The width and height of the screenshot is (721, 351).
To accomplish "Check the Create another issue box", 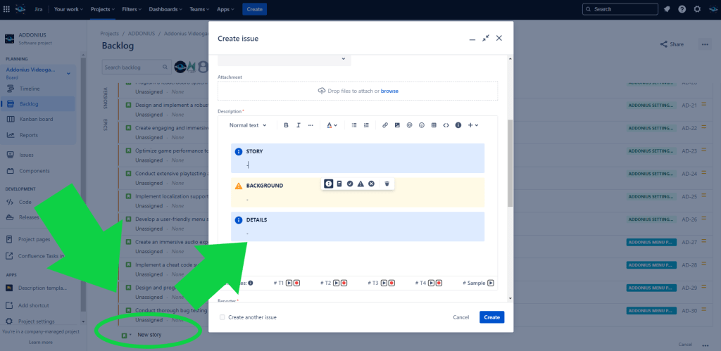I will [x=222, y=317].
